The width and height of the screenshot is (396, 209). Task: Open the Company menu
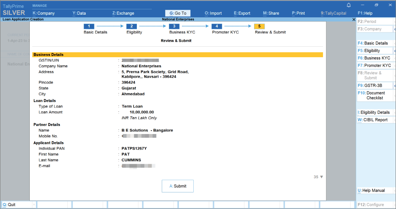coord(44,13)
